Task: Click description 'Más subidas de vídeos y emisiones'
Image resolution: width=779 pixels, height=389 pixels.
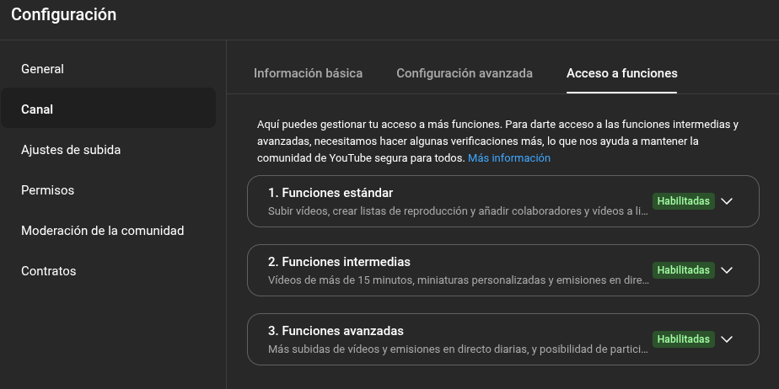Action: pos(458,349)
